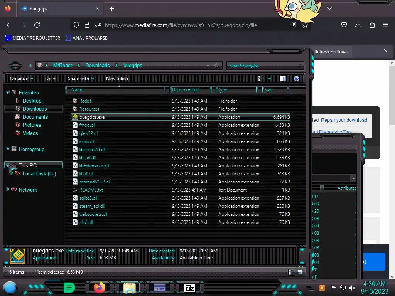Collapse the This PC tree node
Image resolution: width=395 pixels, height=296 pixels.
pyautogui.click(x=8, y=165)
